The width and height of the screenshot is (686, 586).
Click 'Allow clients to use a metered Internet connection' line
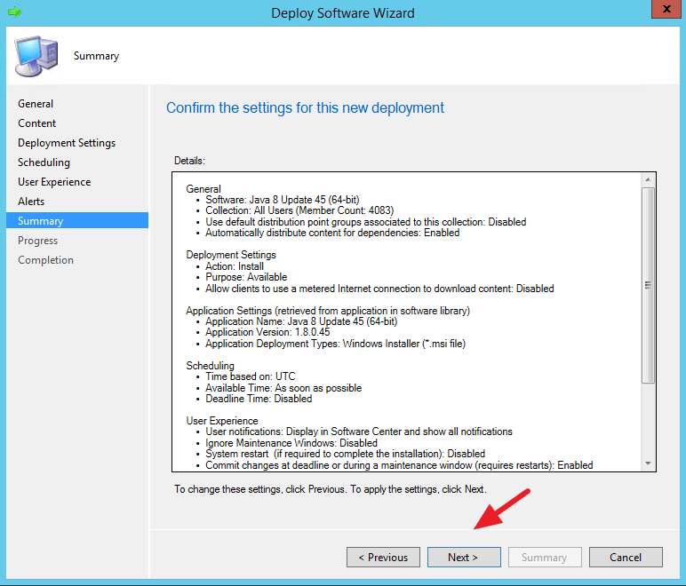point(379,289)
